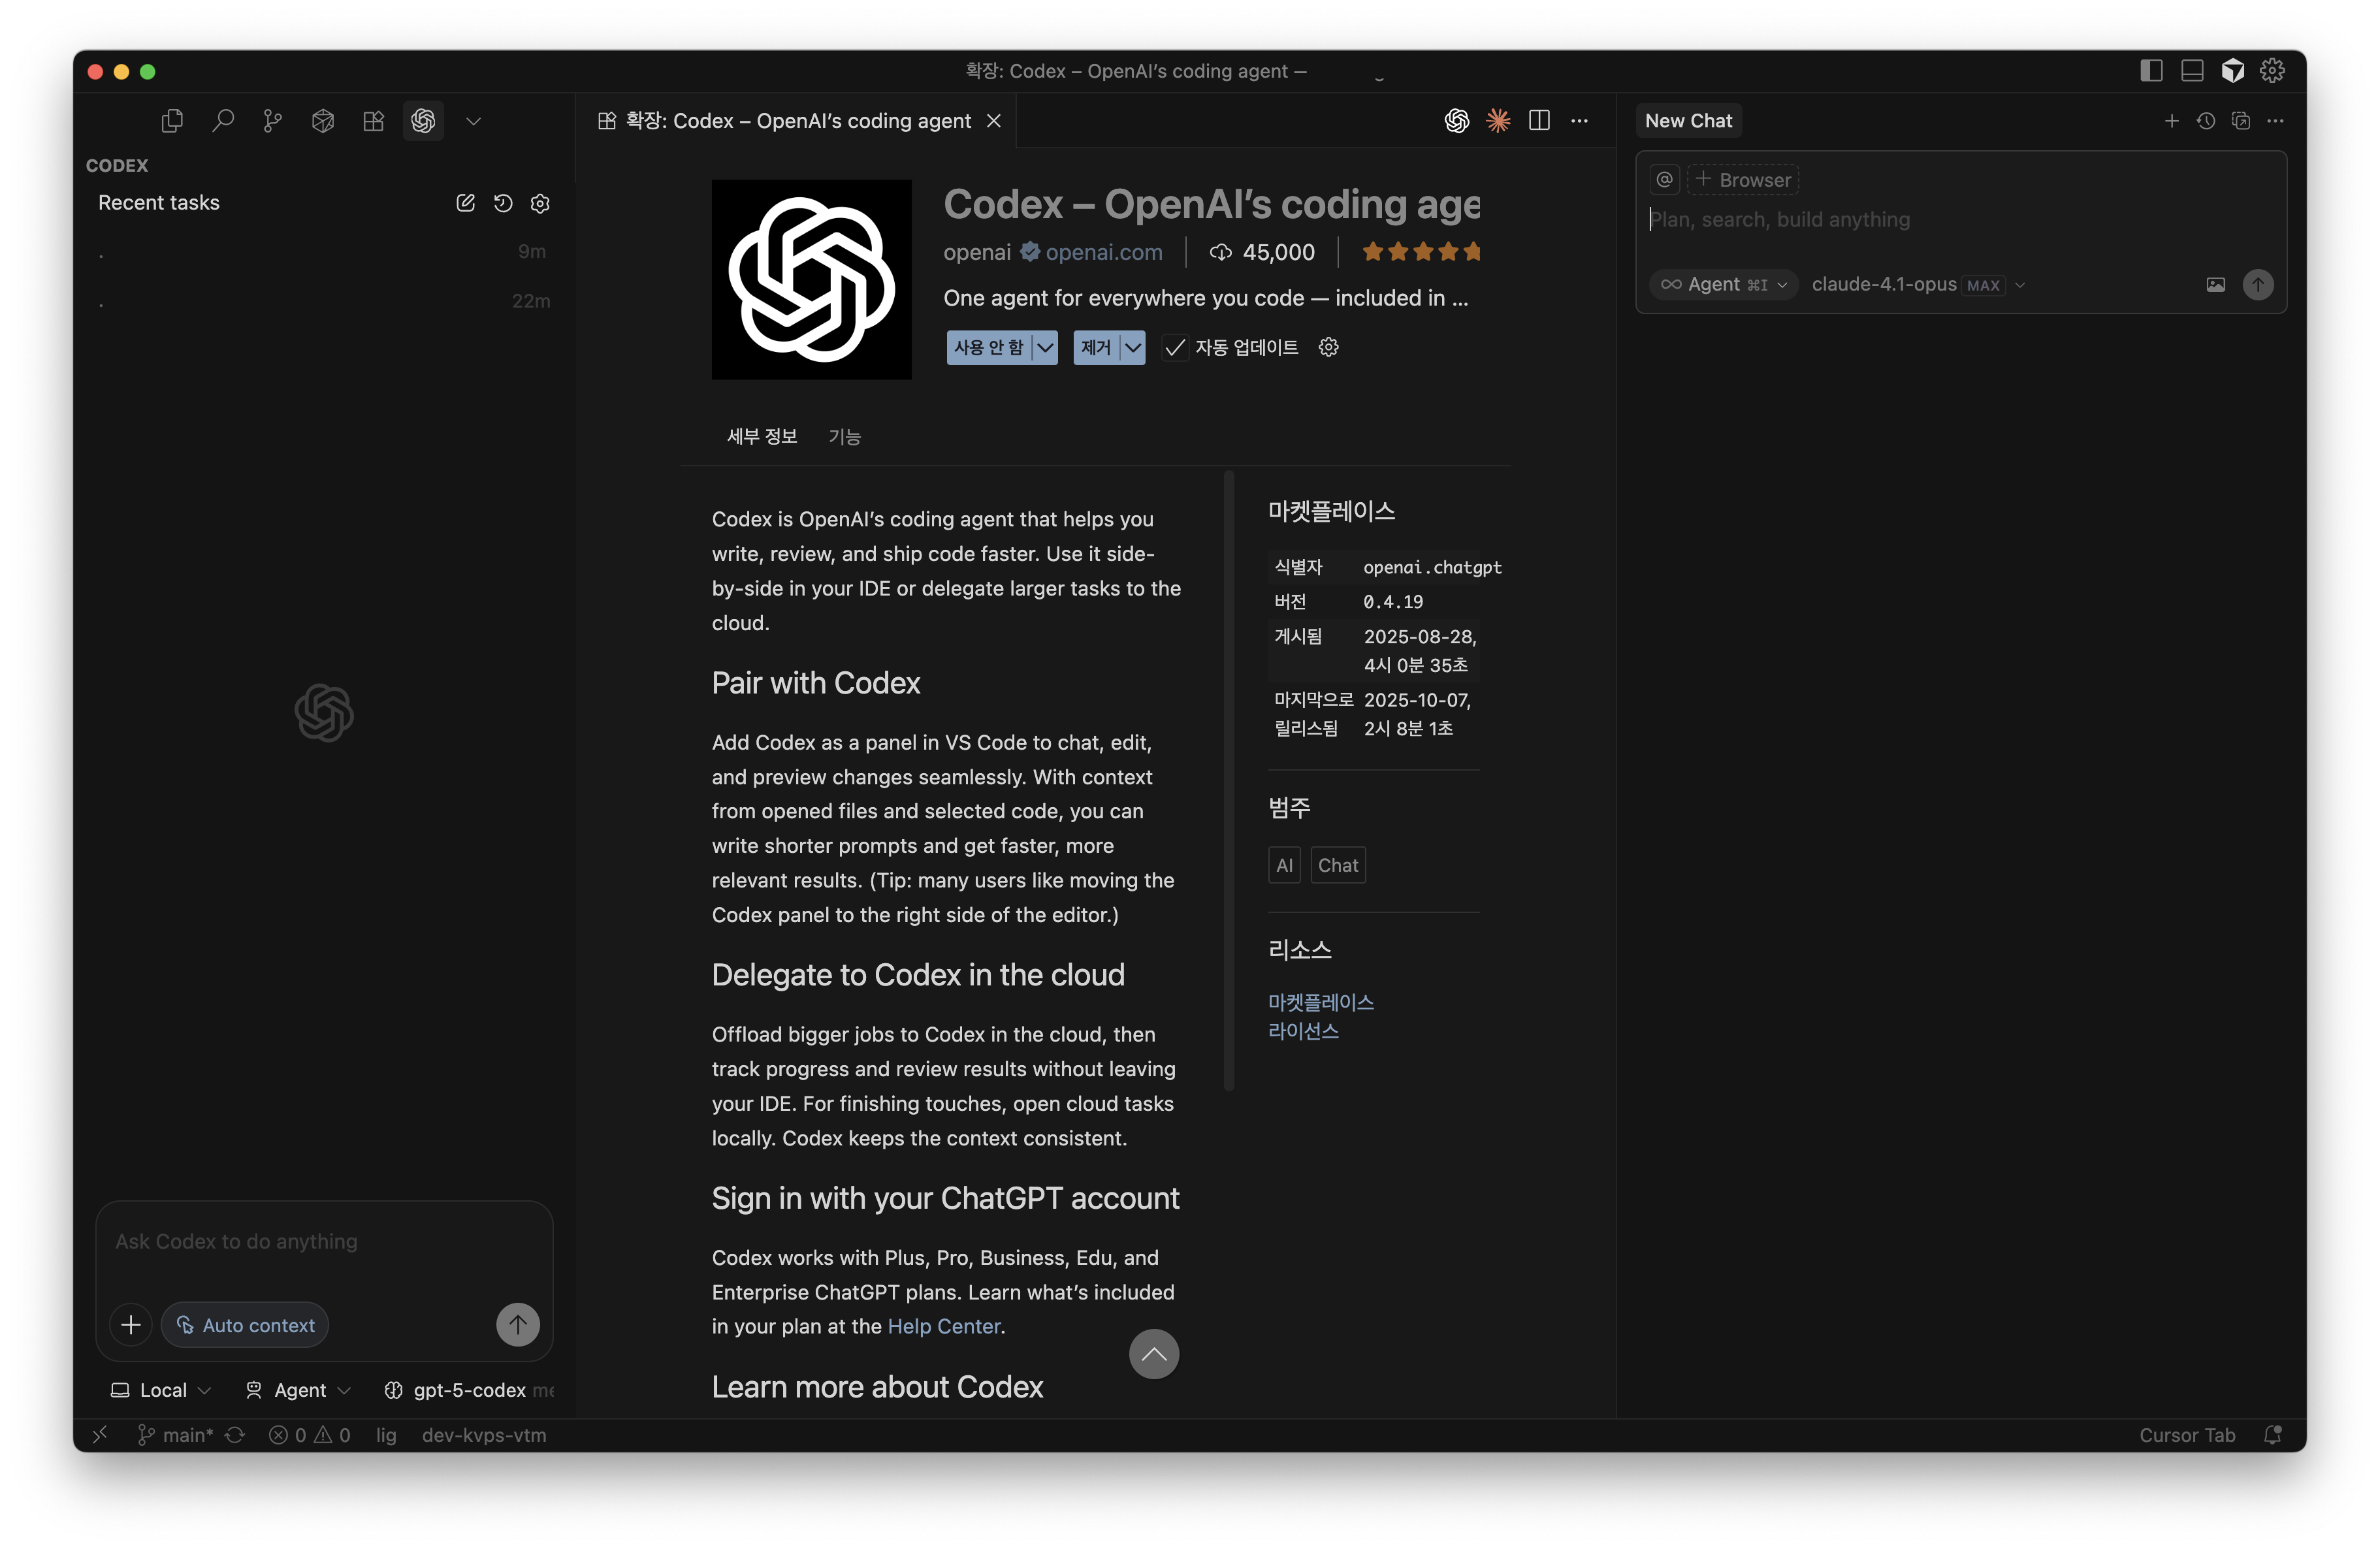This screenshot has height=1549, width=2380.
Task: Open the Help Center link
Action: click(x=943, y=1326)
